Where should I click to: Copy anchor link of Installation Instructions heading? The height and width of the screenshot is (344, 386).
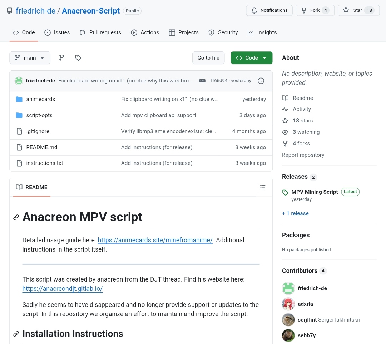[16, 334]
